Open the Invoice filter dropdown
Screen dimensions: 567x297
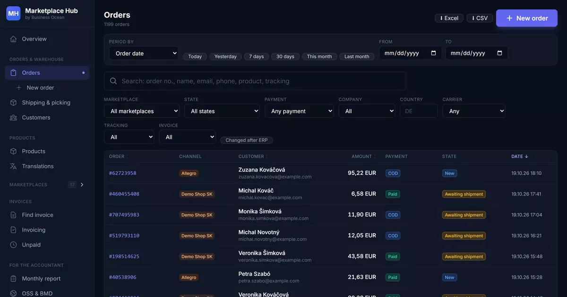(187, 137)
